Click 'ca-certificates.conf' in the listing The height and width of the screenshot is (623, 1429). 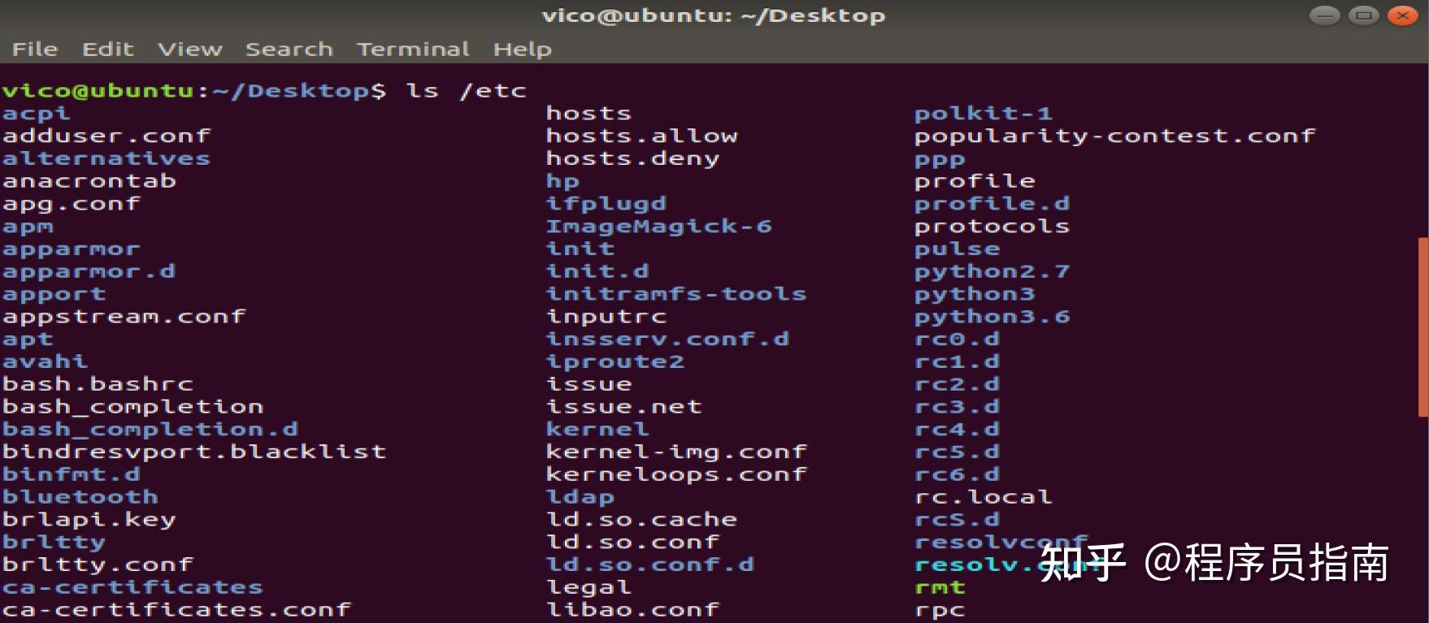point(176,610)
